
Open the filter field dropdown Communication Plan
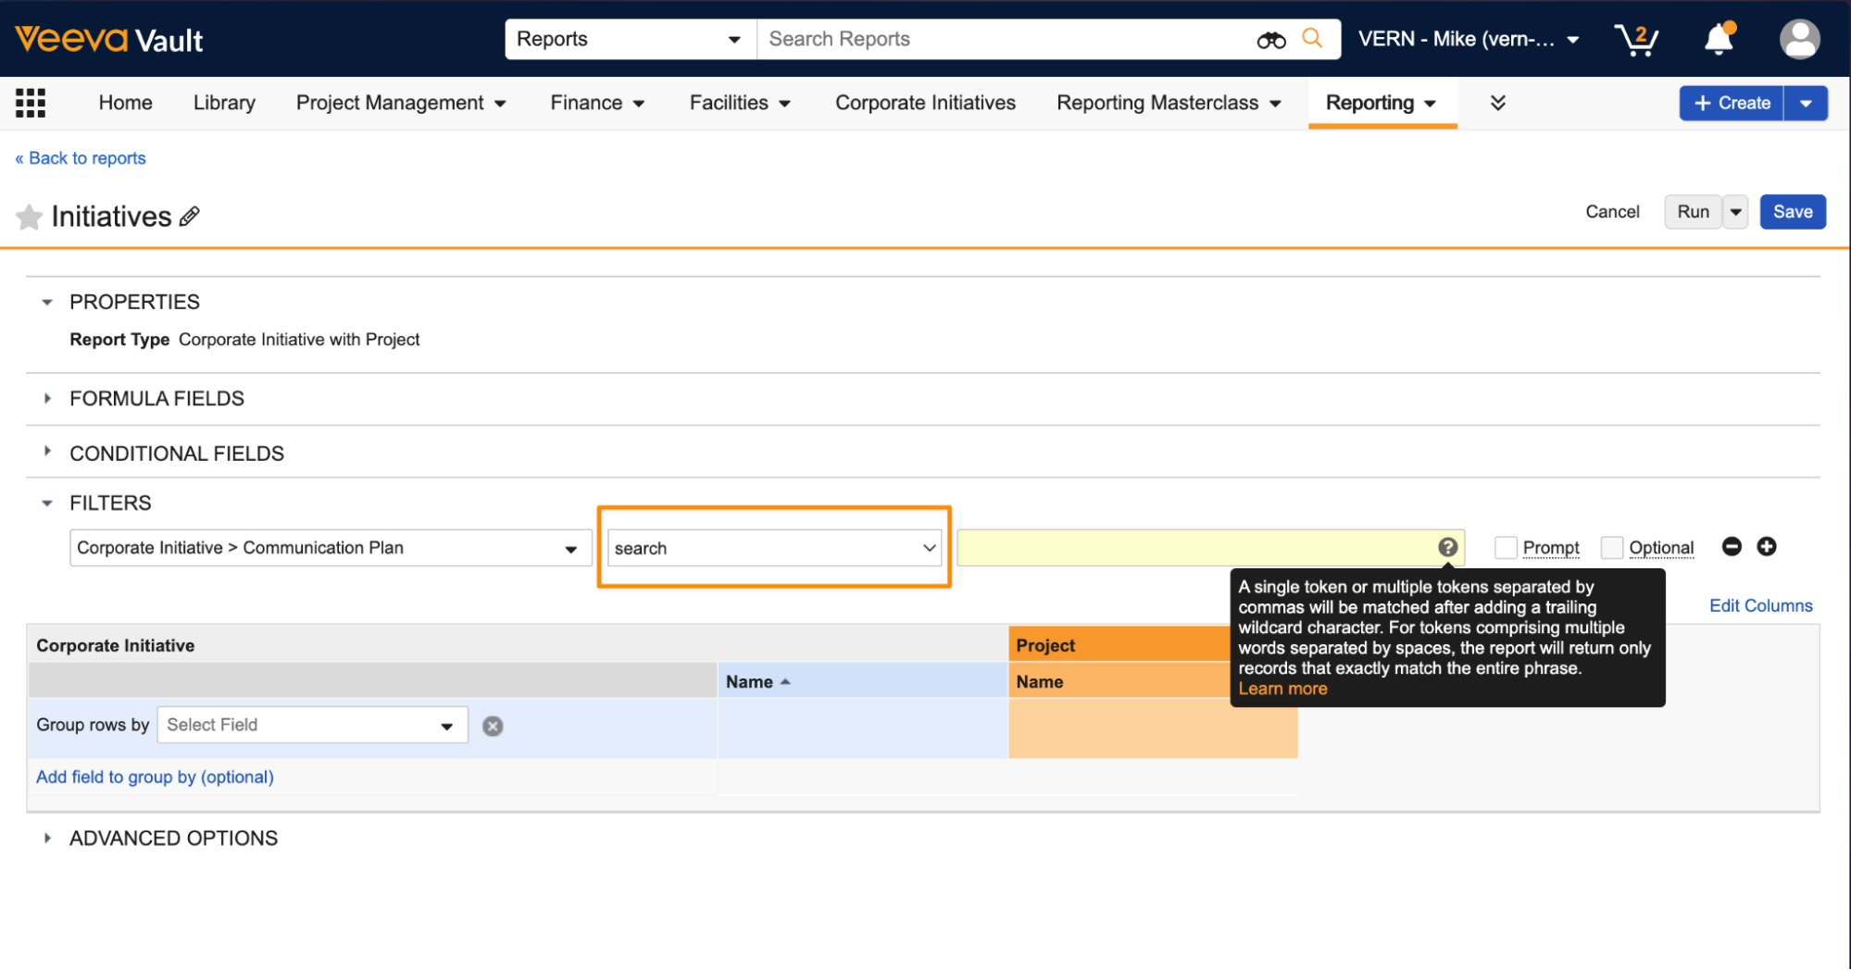coord(330,548)
